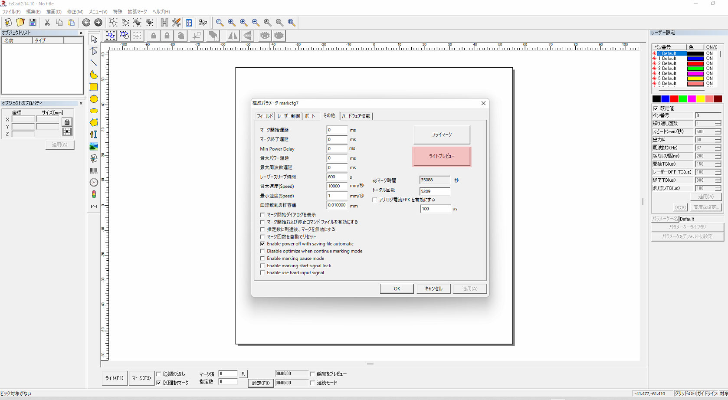Switch to the ポート tab
The width and height of the screenshot is (728, 400).
pos(310,116)
